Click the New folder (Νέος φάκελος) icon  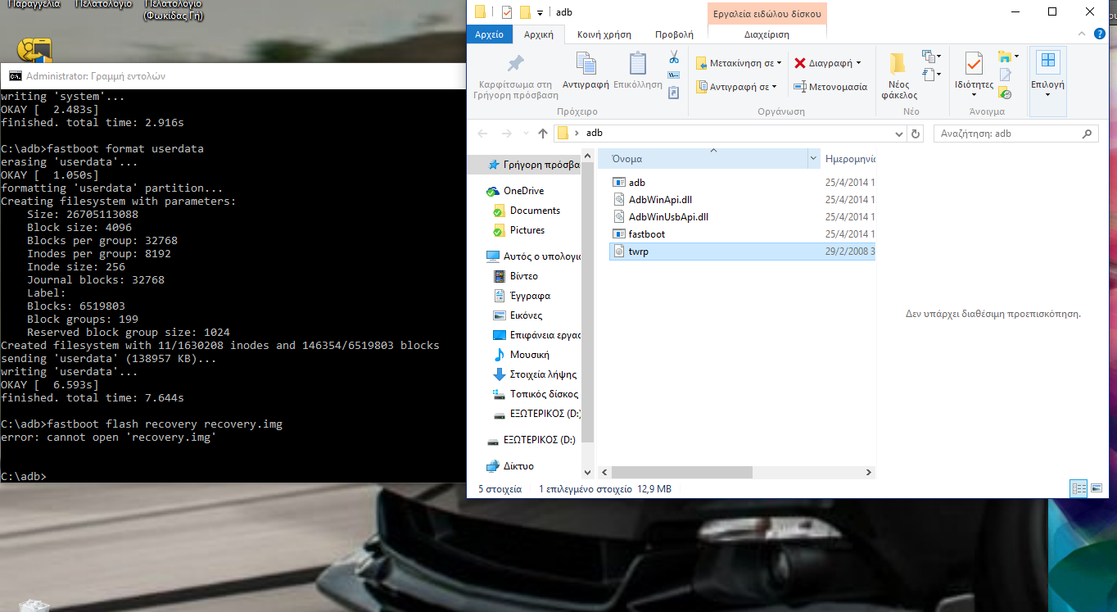[898, 75]
